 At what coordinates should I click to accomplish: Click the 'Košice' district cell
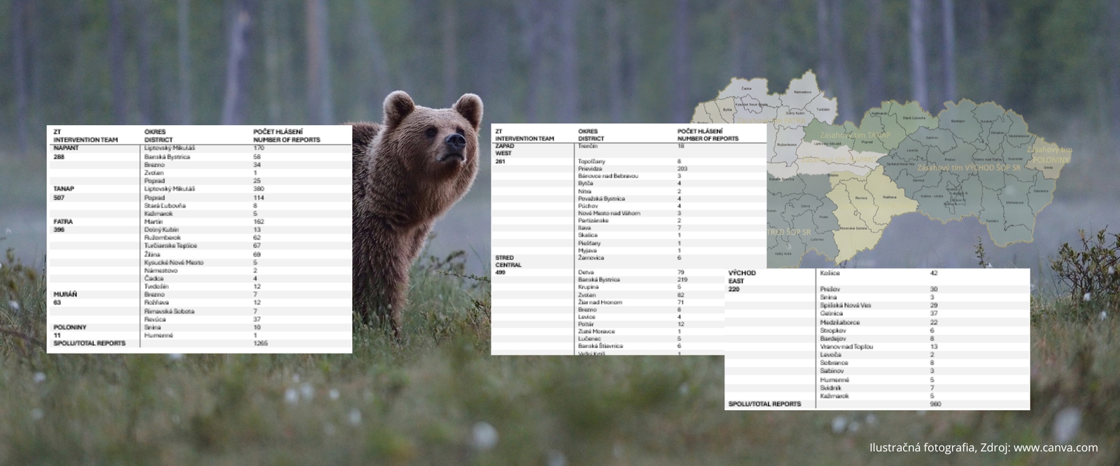829,273
